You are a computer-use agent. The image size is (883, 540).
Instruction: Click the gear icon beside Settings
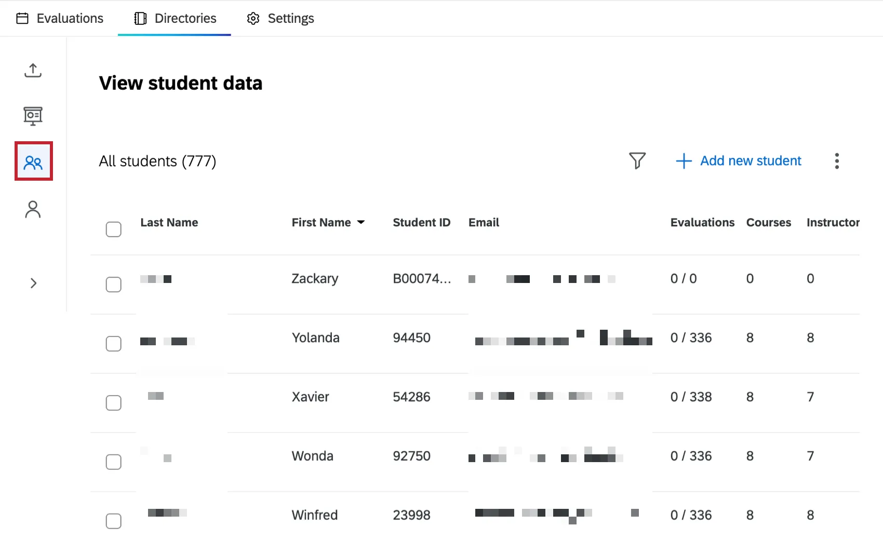coord(253,19)
